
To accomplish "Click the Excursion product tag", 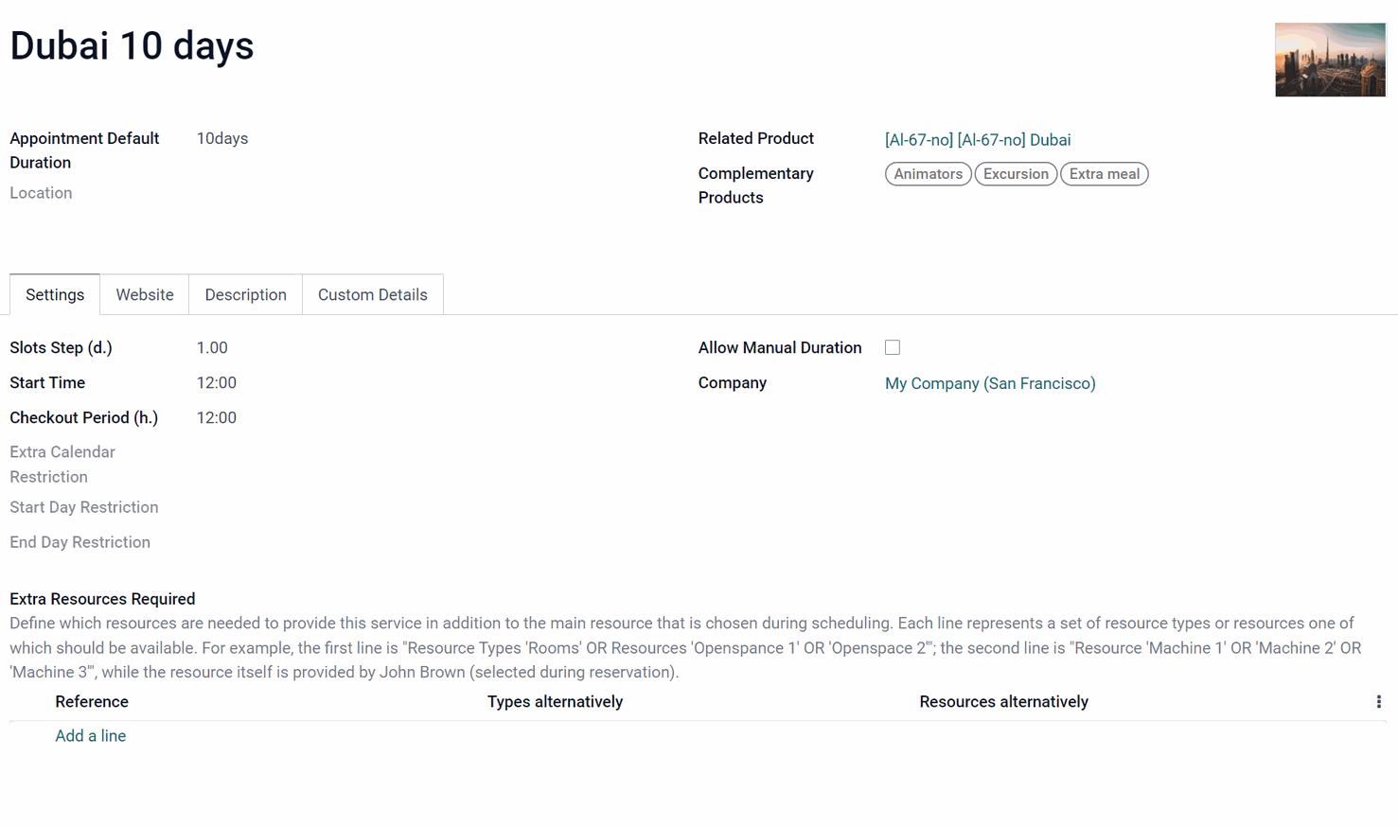I will (1016, 174).
